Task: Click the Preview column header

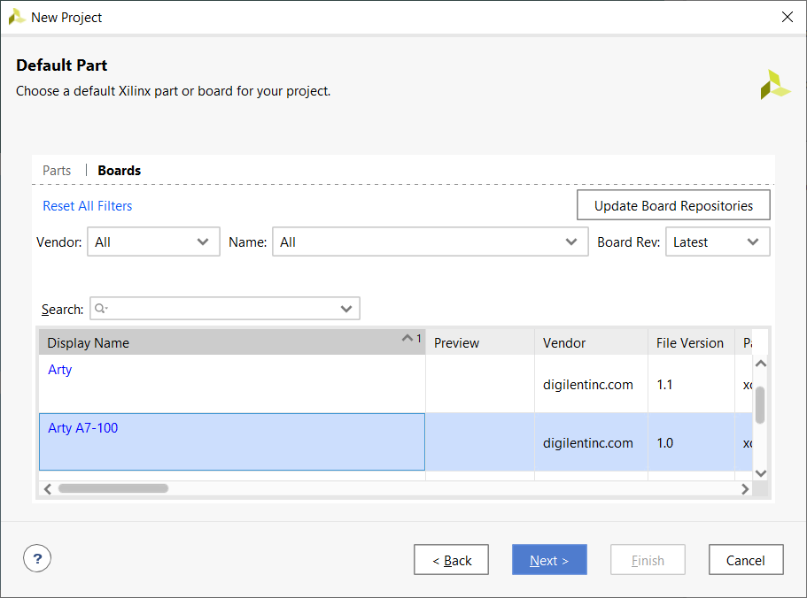Action: (x=480, y=342)
